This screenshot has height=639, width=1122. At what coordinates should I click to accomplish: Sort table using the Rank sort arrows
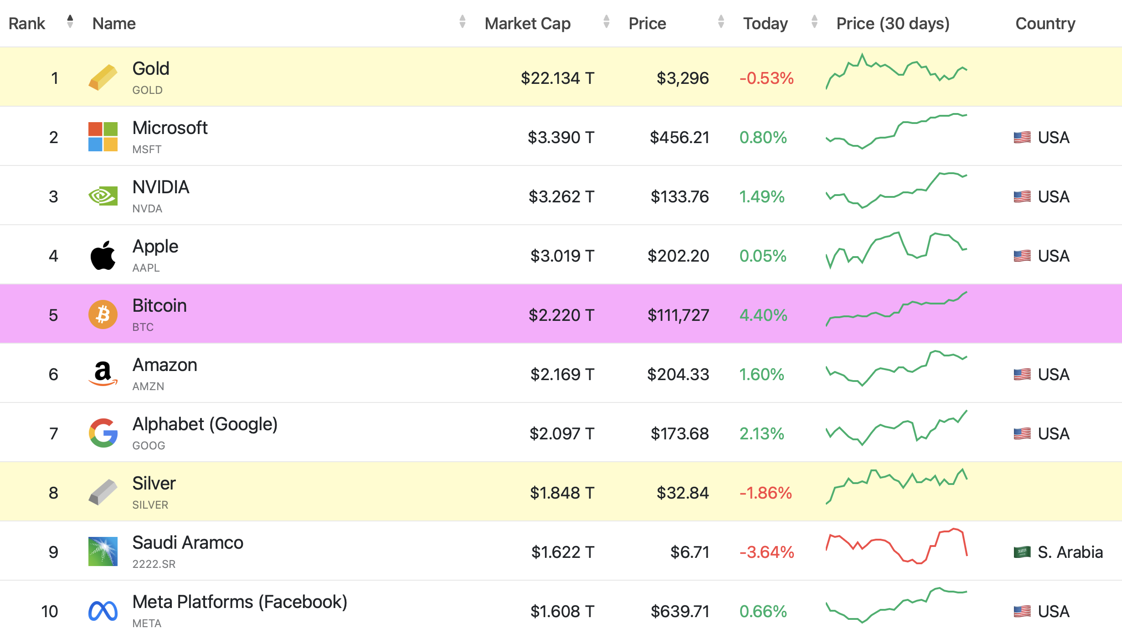pyautogui.click(x=70, y=21)
